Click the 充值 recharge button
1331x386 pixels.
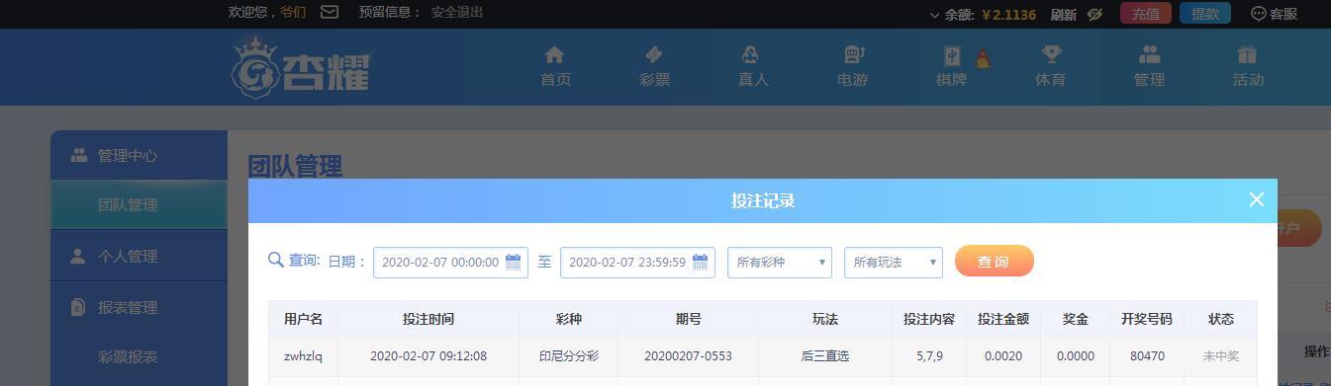[x=1146, y=14]
